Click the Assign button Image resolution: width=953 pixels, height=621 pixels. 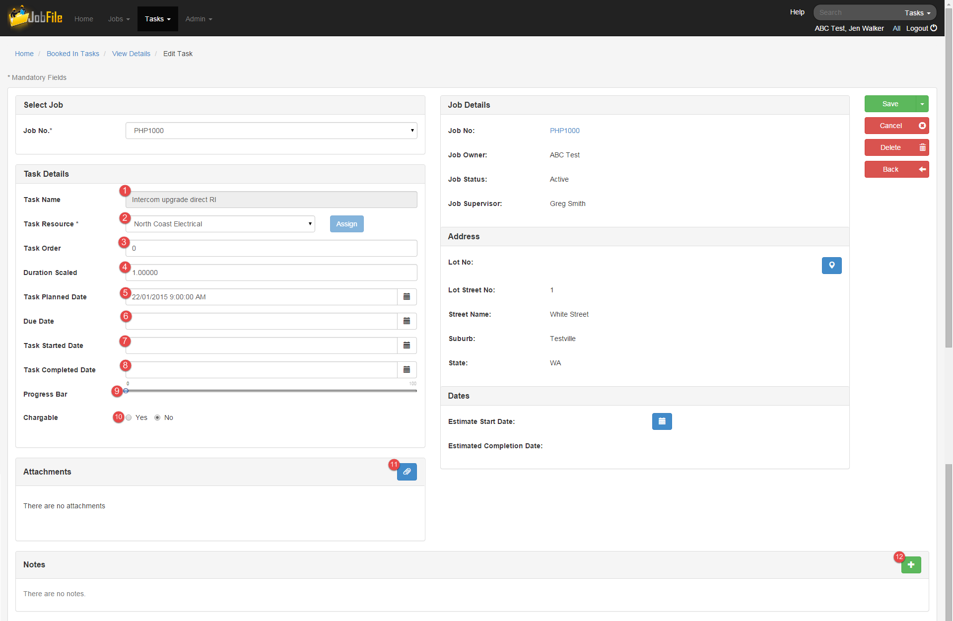click(x=346, y=224)
